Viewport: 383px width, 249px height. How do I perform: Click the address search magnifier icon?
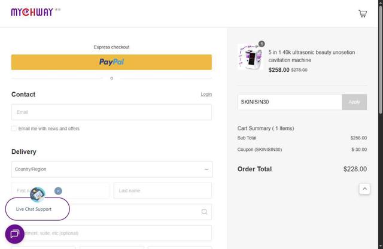tap(205, 212)
